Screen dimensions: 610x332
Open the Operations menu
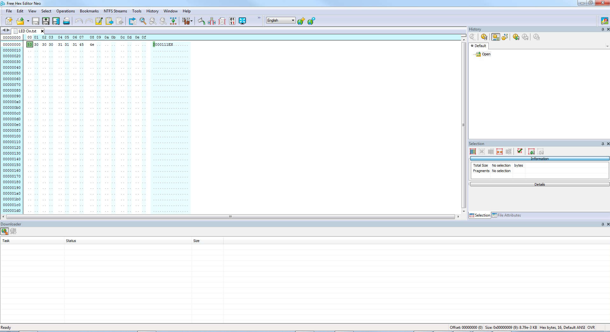(x=65, y=11)
